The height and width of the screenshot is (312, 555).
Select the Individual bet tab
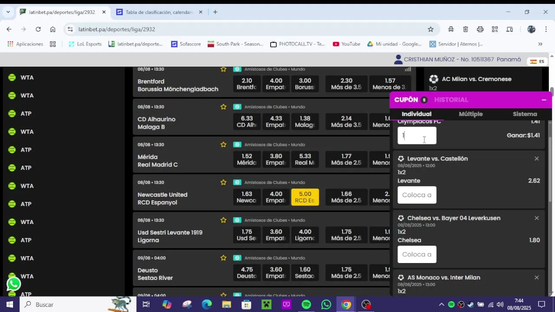coord(416,114)
